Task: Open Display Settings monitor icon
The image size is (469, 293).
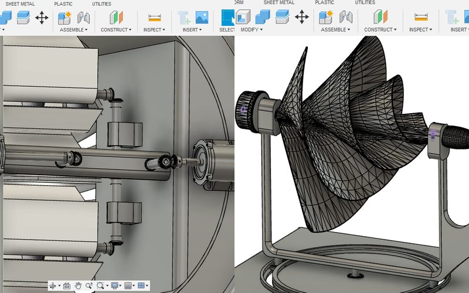Action: click(114, 286)
